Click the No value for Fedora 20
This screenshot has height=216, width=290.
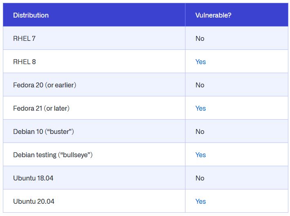pyautogui.click(x=200, y=85)
